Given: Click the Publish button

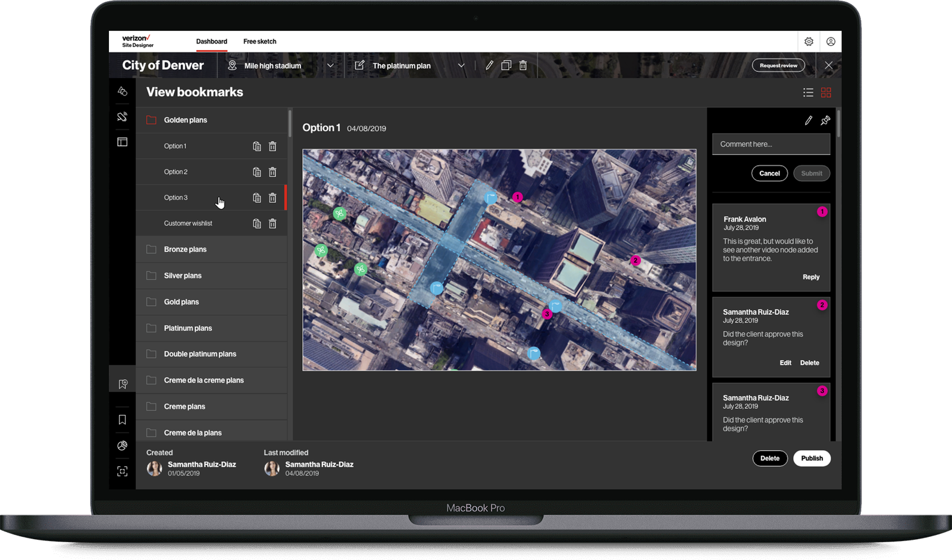Looking at the screenshot, I should [x=812, y=458].
